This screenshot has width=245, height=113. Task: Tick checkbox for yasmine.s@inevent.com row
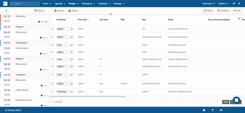52,29
